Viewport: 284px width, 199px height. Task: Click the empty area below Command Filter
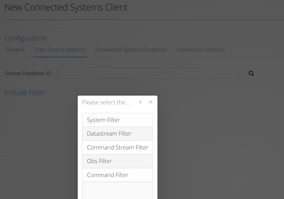click(x=117, y=190)
